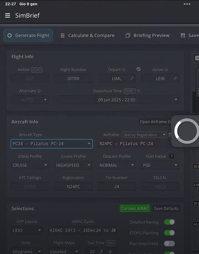Click the weather cloud icon beside Depart

tap(124, 70)
